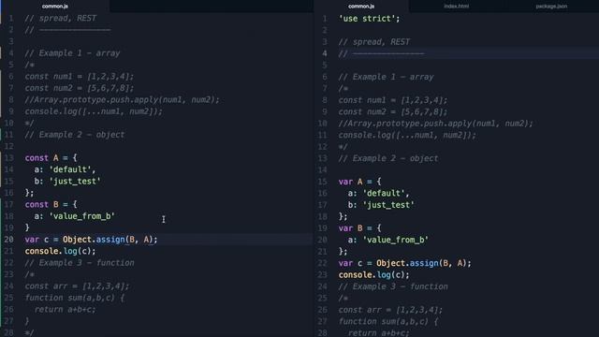
Task: Click '// Example 3 – function' in right pane
Action: (x=393, y=286)
